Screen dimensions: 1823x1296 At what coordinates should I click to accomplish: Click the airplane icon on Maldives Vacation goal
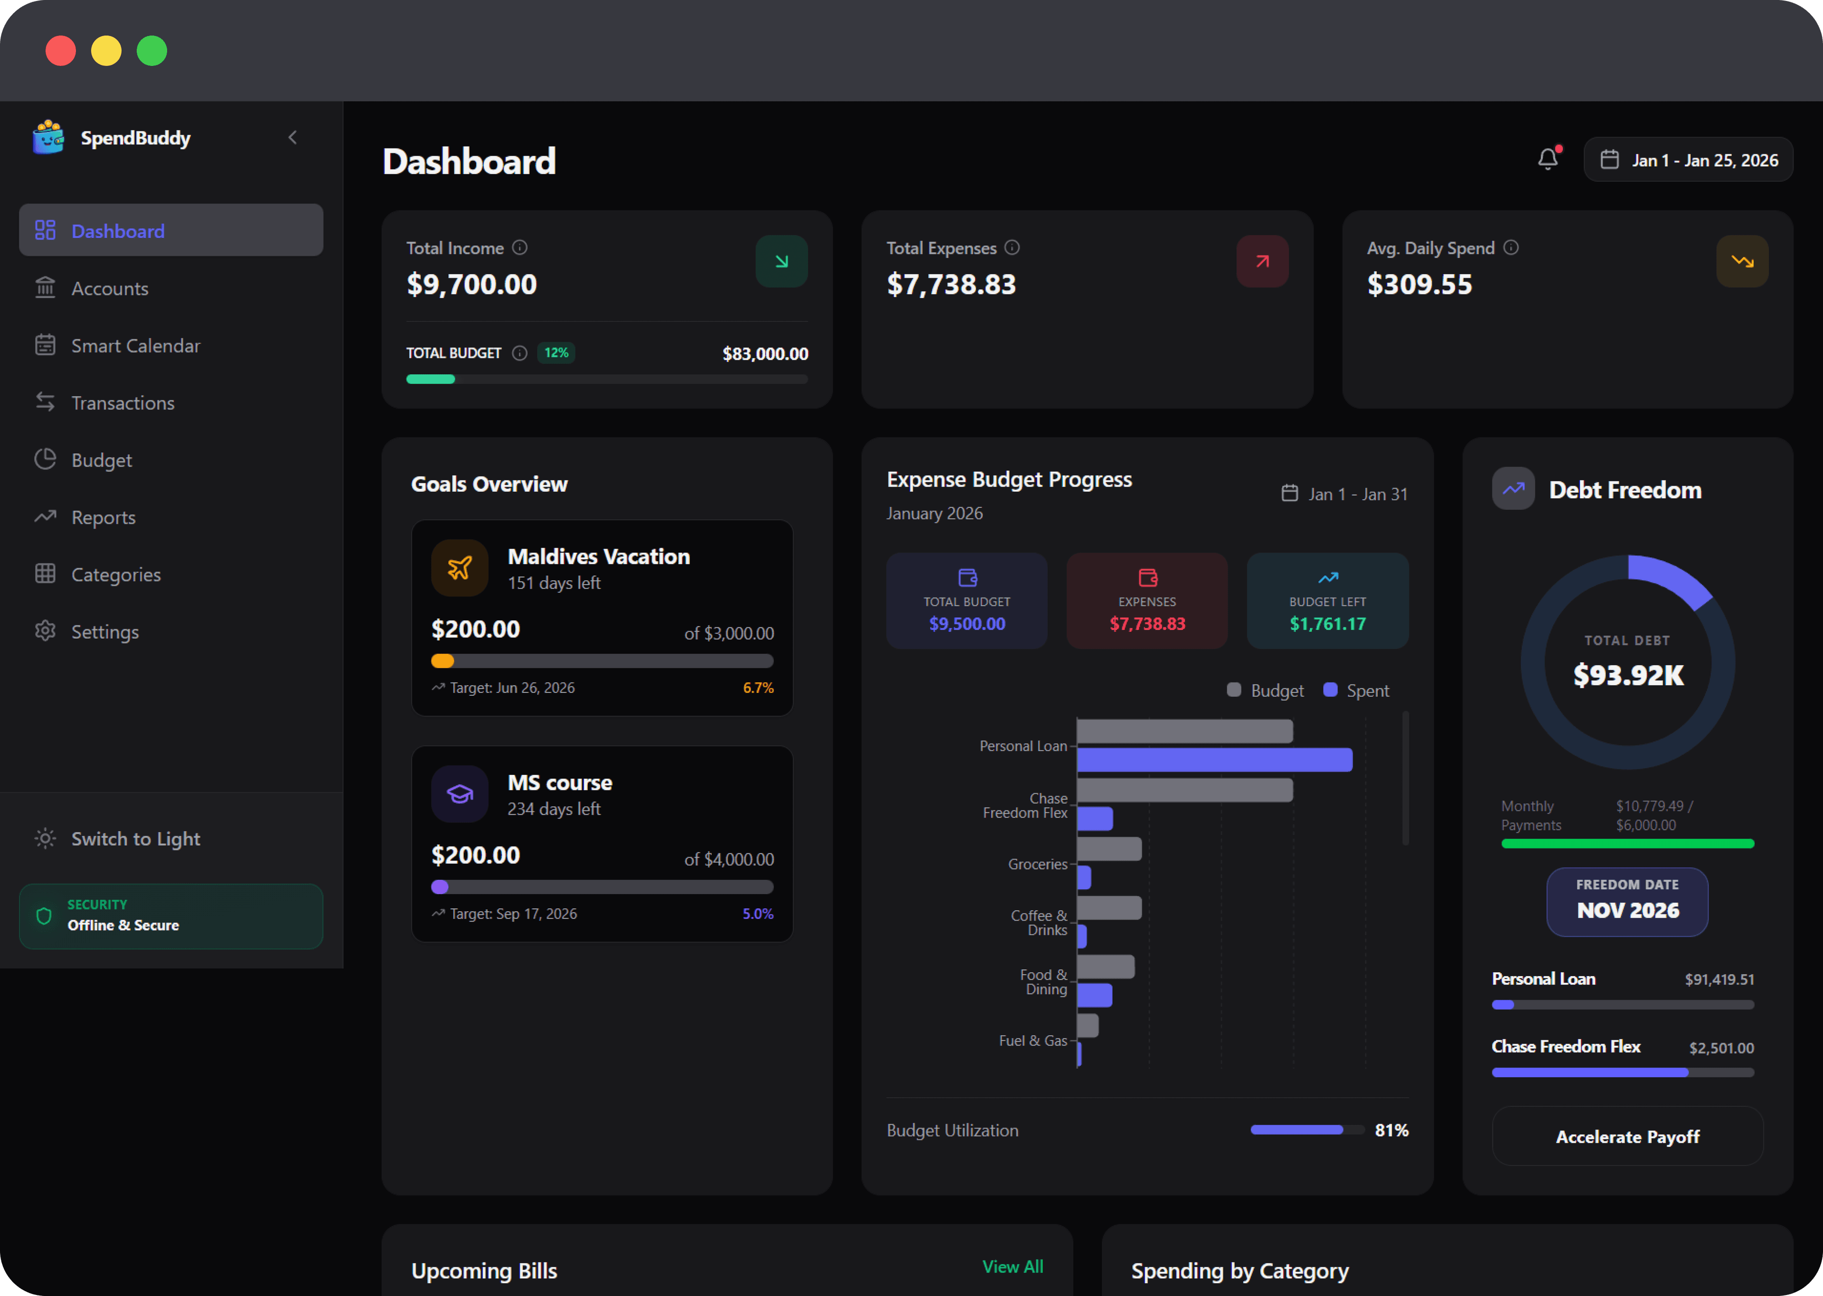click(x=459, y=568)
